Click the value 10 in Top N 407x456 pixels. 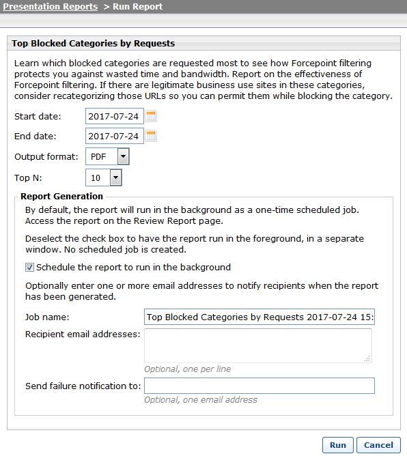96,178
